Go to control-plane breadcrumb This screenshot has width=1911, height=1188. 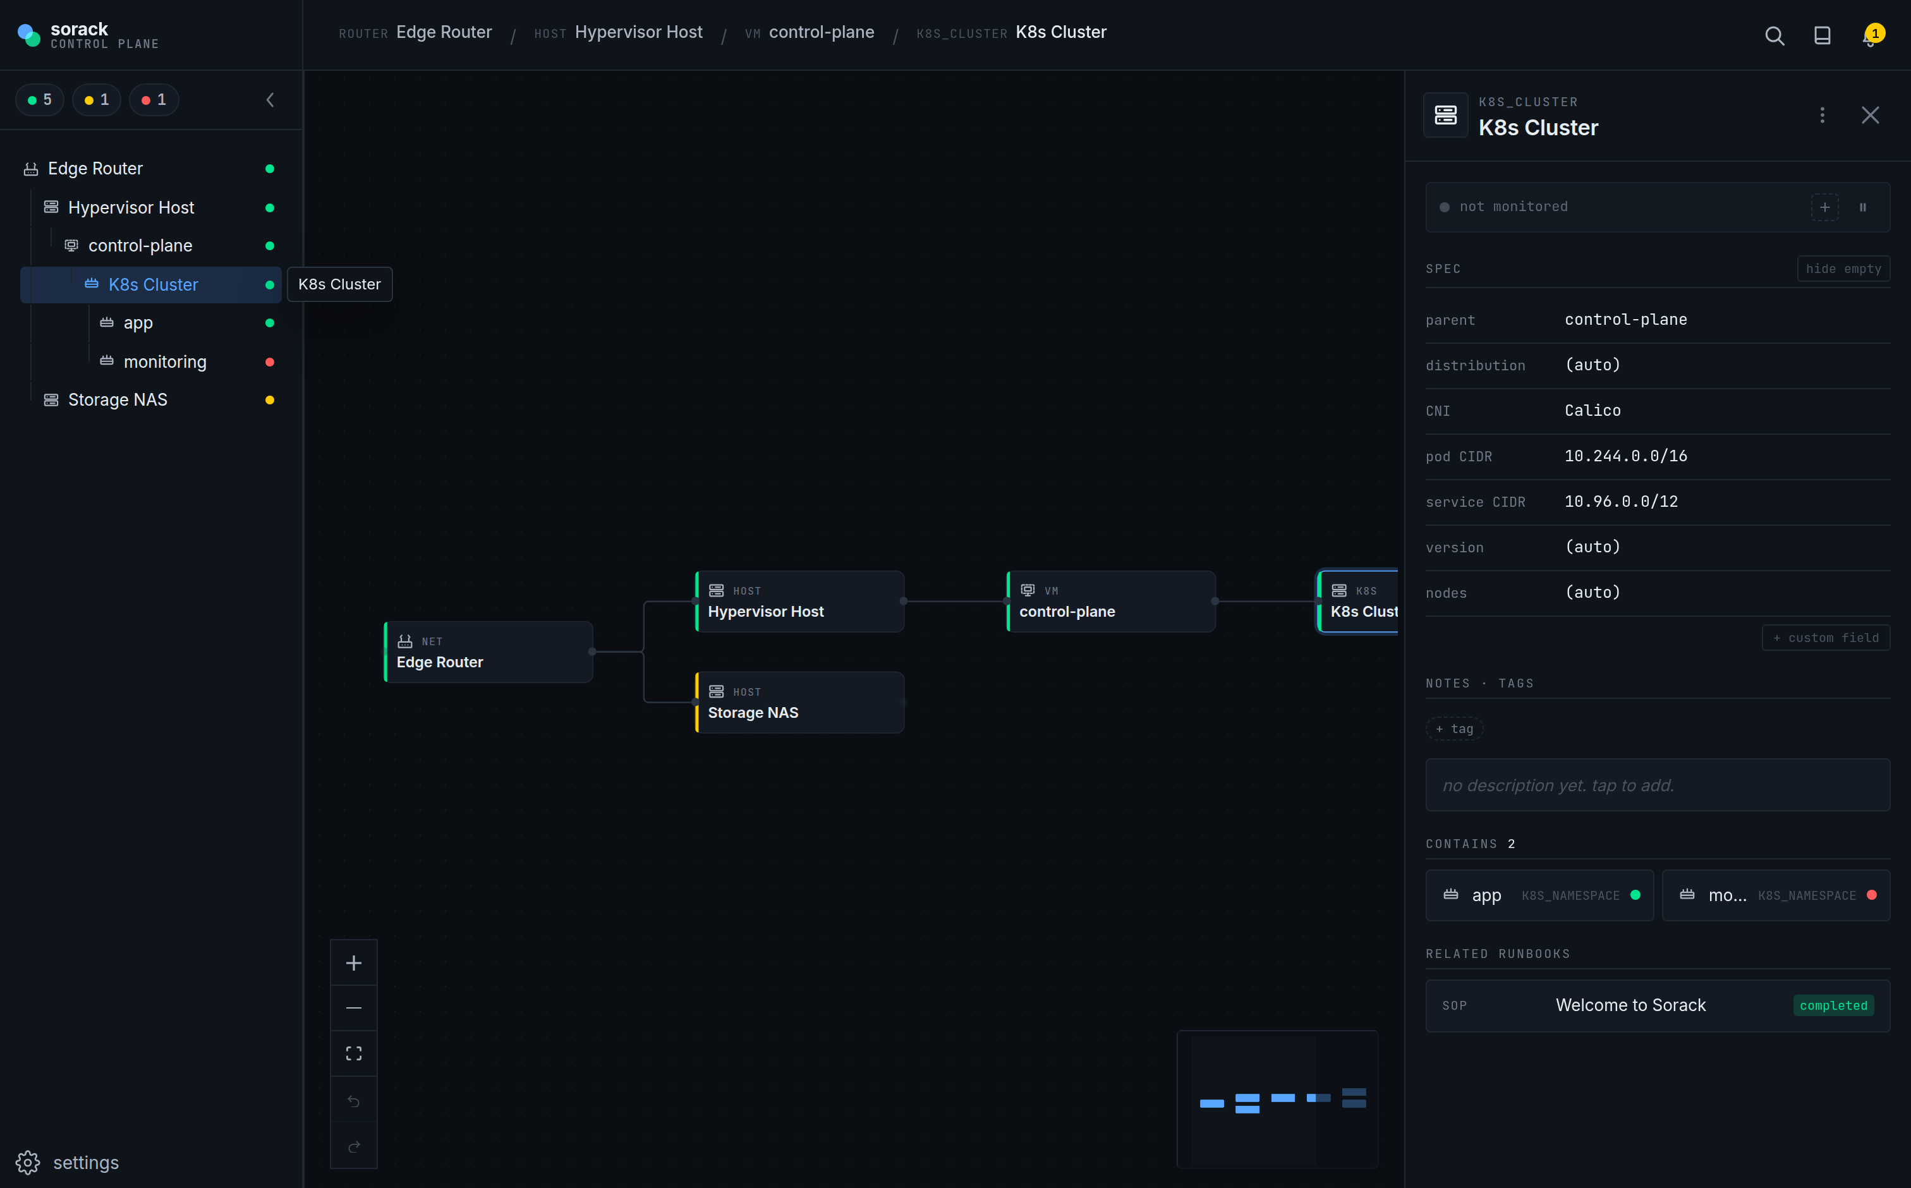tap(821, 32)
